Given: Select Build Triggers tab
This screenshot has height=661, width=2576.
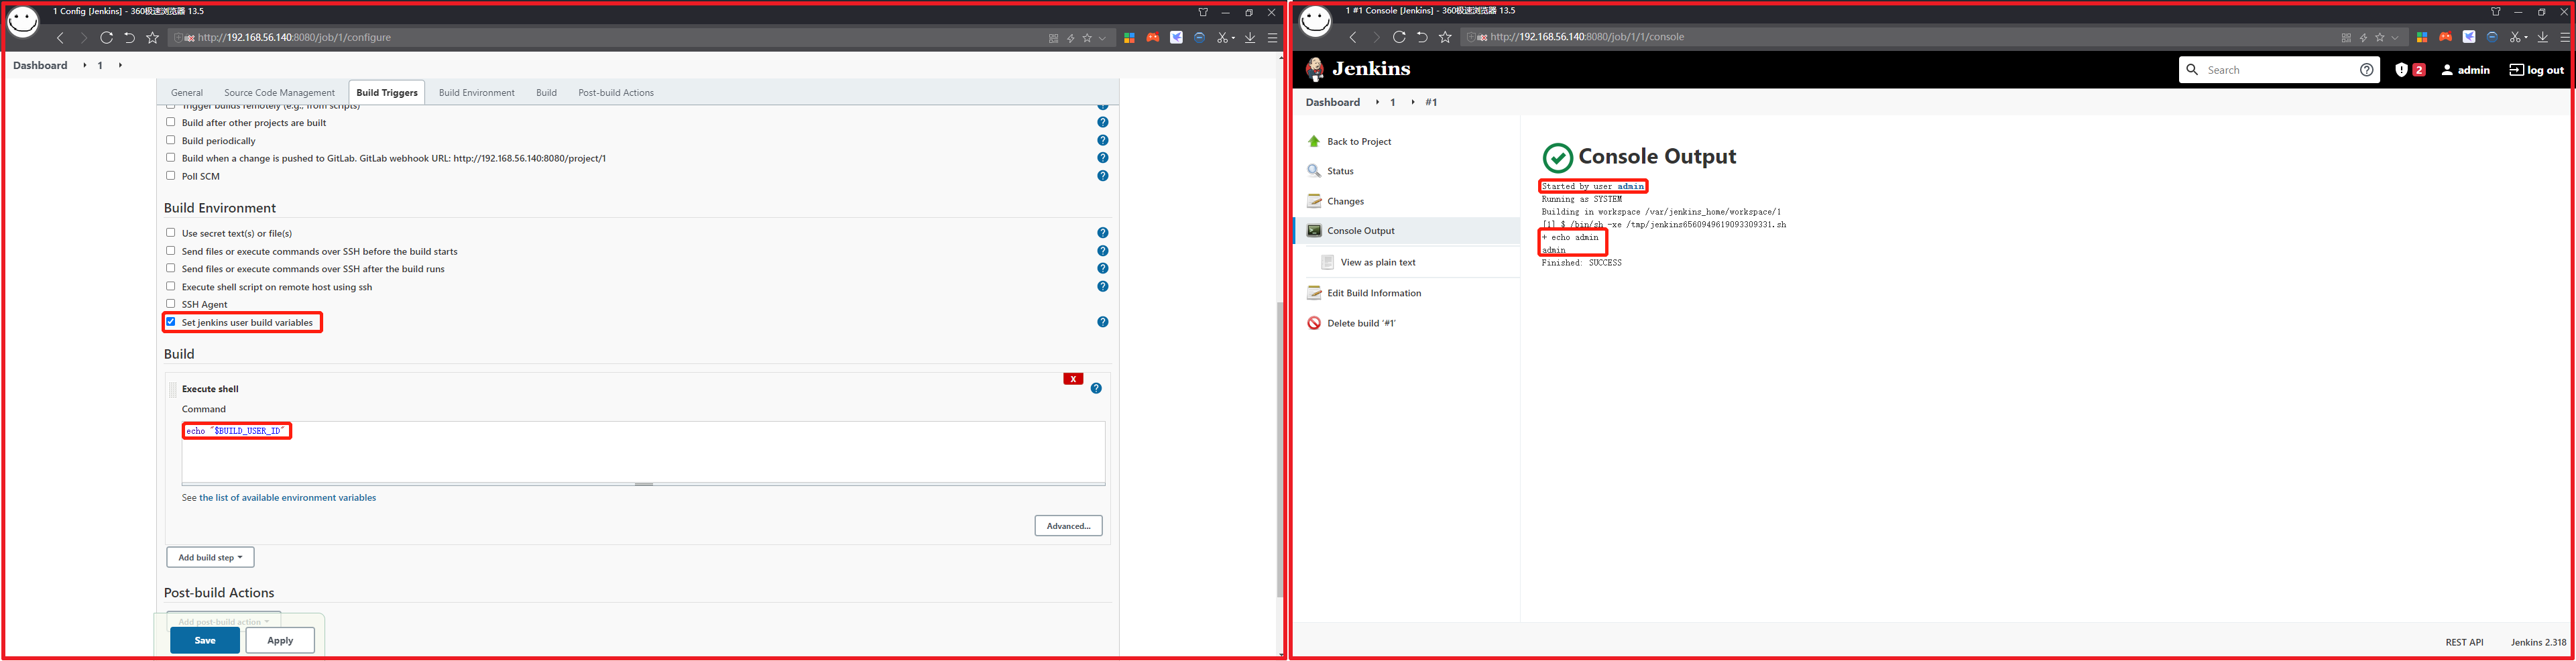Looking at the screenshot, I should pyautogui.click(x=387, y=93).
